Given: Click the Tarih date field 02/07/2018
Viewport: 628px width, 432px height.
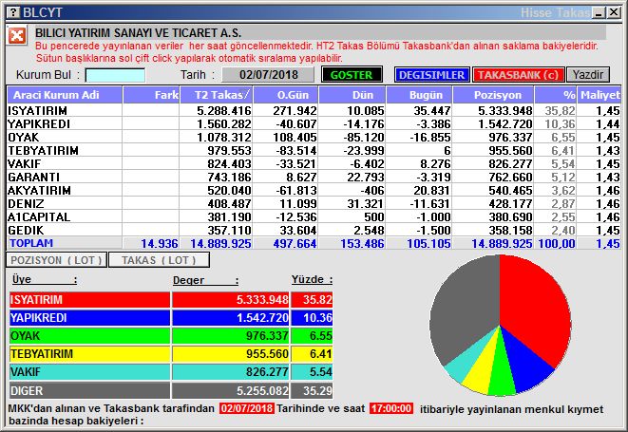Looking at the screenshot, I should (268, 75).
